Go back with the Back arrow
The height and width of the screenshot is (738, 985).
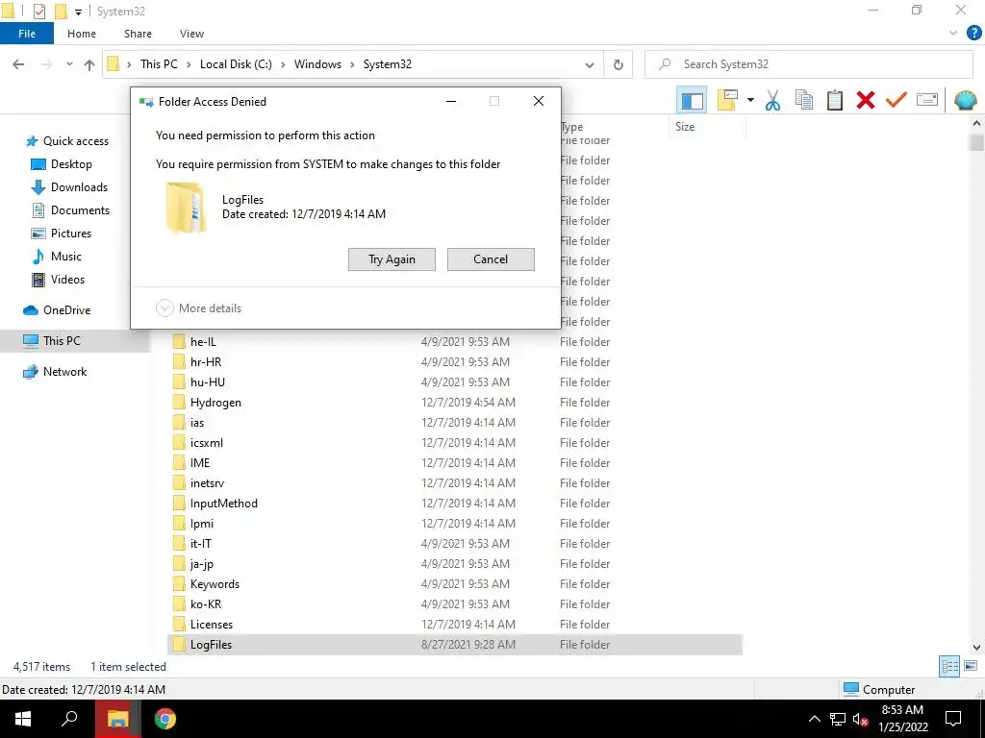tap(19, 64)
